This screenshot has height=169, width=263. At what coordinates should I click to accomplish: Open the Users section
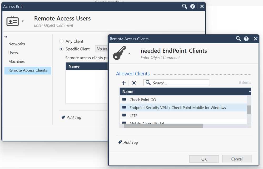[x=13, y=53]
